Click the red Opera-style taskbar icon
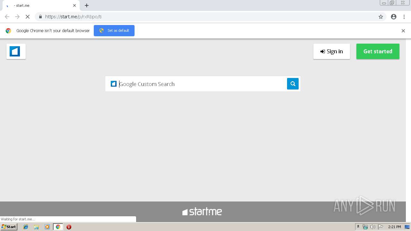The height and width of the screenshot is (231, 411). (69, 227)
